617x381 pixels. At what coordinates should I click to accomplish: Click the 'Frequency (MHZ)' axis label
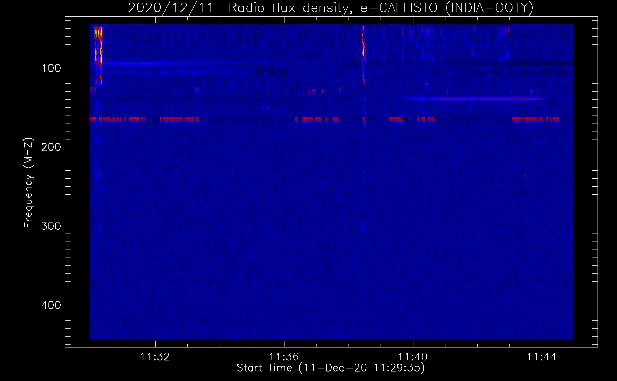[x=29, y=183]
